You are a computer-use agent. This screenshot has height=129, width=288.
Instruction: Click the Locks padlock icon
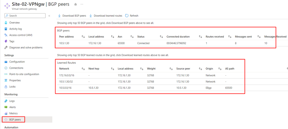coord(6,86)
